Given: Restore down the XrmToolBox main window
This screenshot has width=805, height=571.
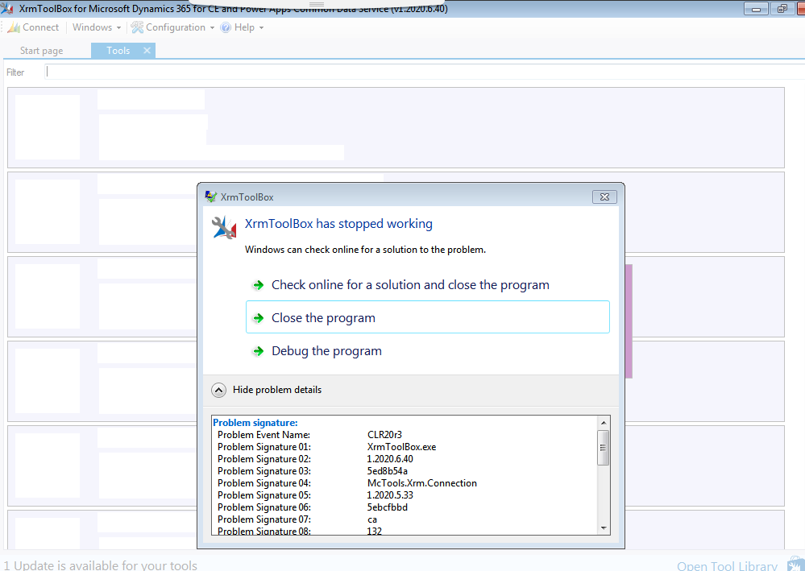Looking at the screenshot, I should (x=782, y=9).
